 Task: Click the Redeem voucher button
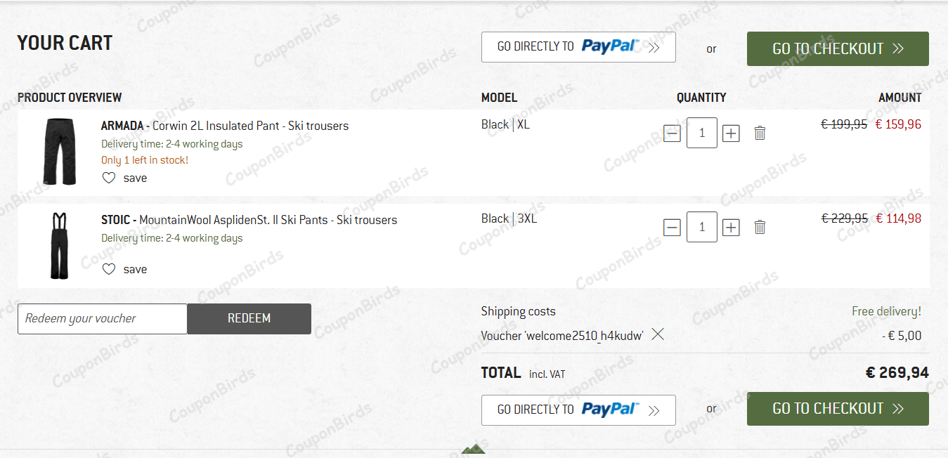[x=249, y=318]
